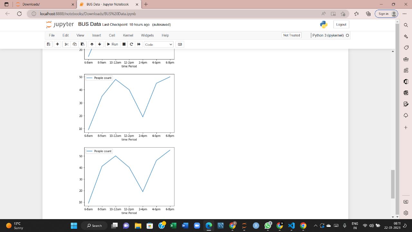Copy selected cells icon
The image size is (412, 232).
(x=75, y=44)
